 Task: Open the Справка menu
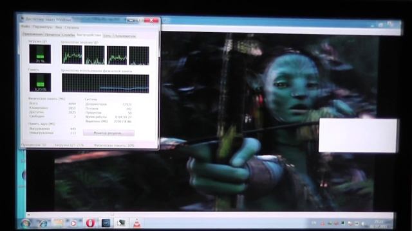[71, 28]
